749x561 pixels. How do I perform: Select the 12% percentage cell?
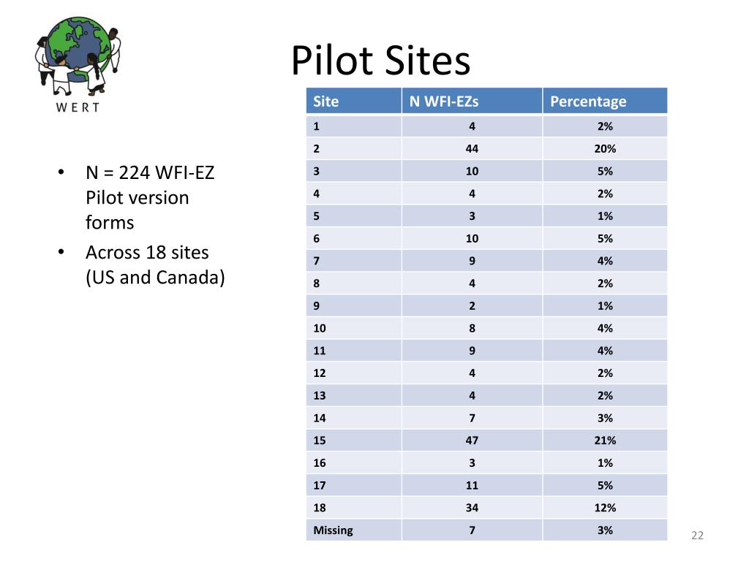click(605, 508)
